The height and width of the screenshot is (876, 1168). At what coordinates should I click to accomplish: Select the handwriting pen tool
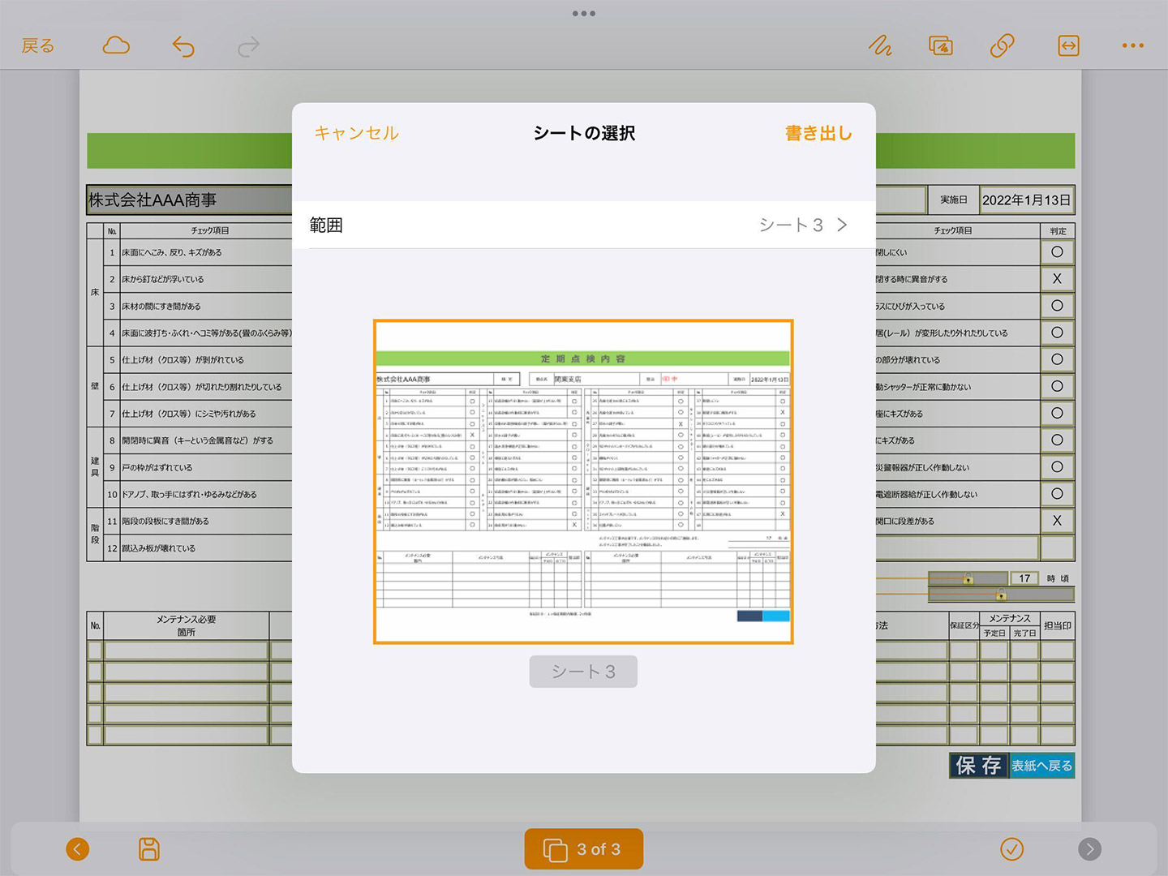tap(880, 46)
